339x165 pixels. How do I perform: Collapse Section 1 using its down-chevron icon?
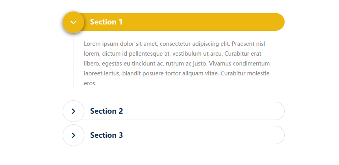(74, 22)
